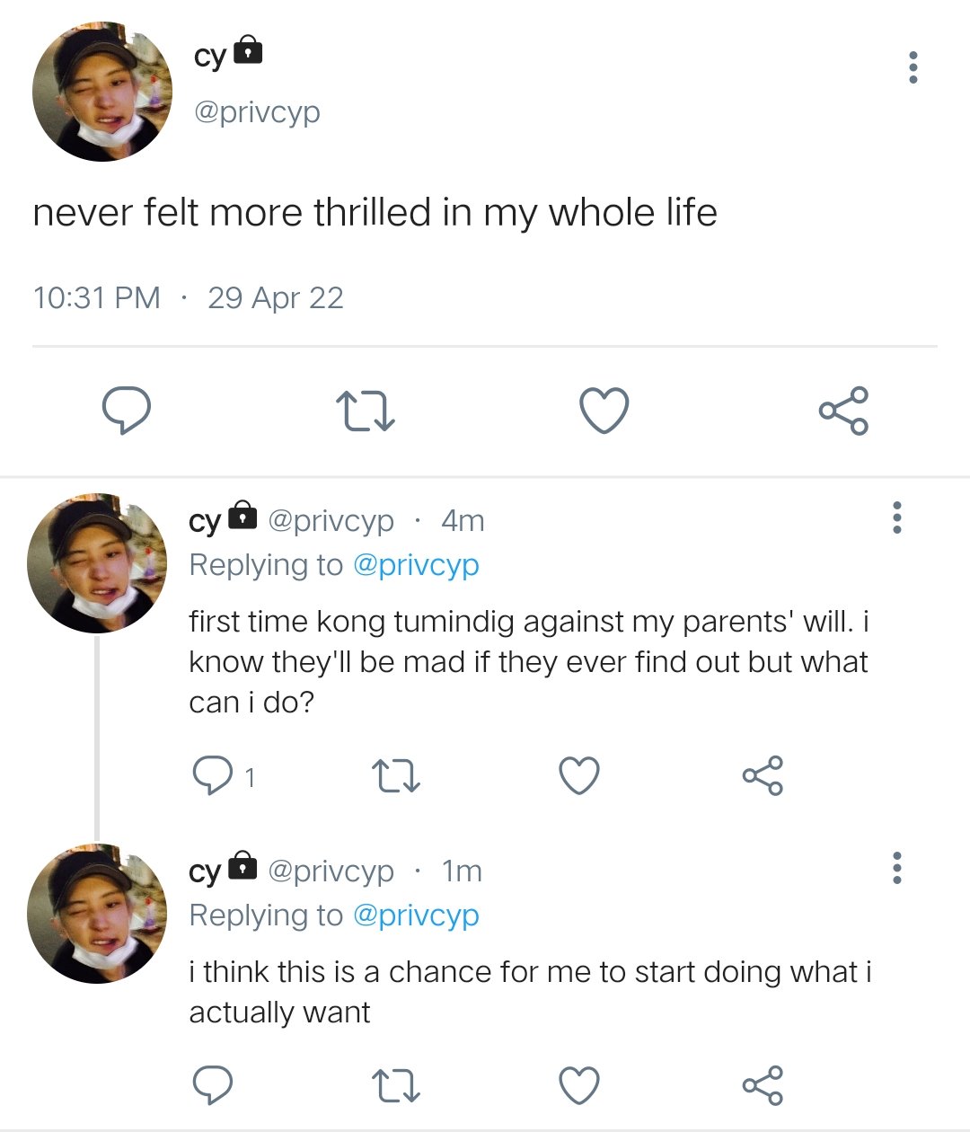Open overflow menu on the 4m reply
Image resolution: width=970 pixels, height=1132 pixels.
(896, 517)
